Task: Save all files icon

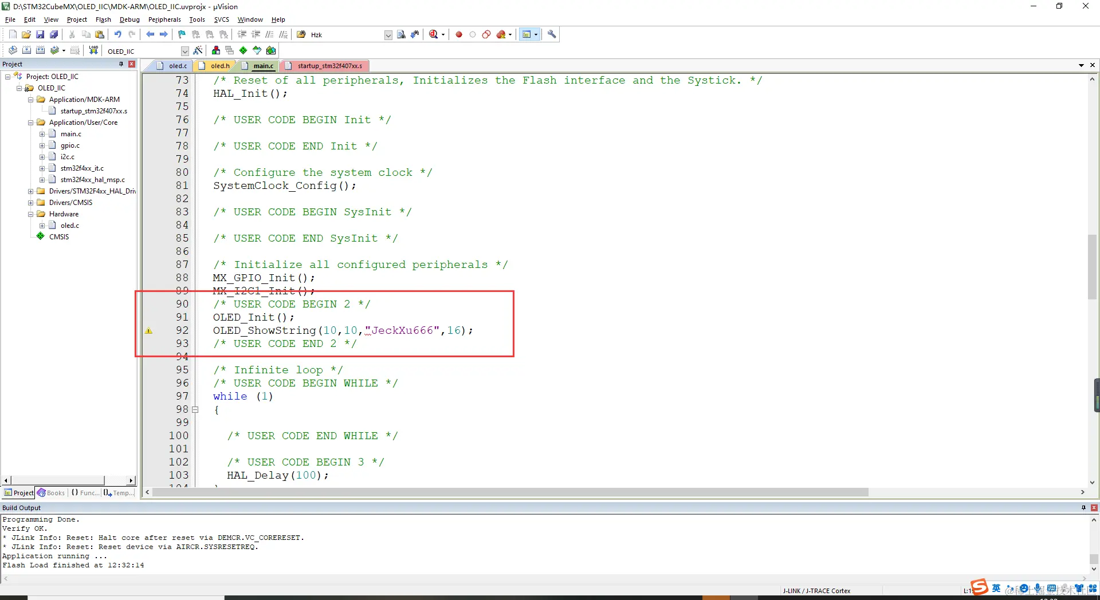Action: 54,34
